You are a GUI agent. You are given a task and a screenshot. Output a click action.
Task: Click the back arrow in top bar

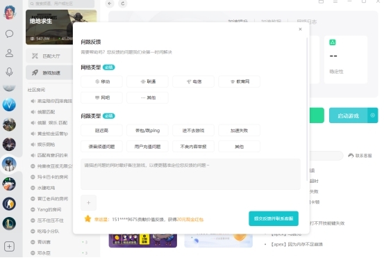tap(110, 3)
